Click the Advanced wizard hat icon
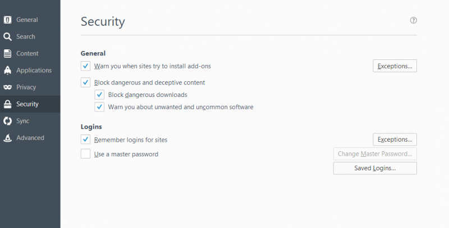 [7, 138]
